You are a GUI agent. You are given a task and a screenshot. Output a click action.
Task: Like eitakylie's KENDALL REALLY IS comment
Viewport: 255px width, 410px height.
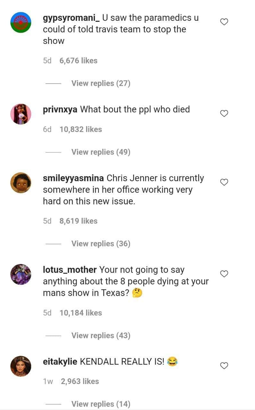pos(225,365)
